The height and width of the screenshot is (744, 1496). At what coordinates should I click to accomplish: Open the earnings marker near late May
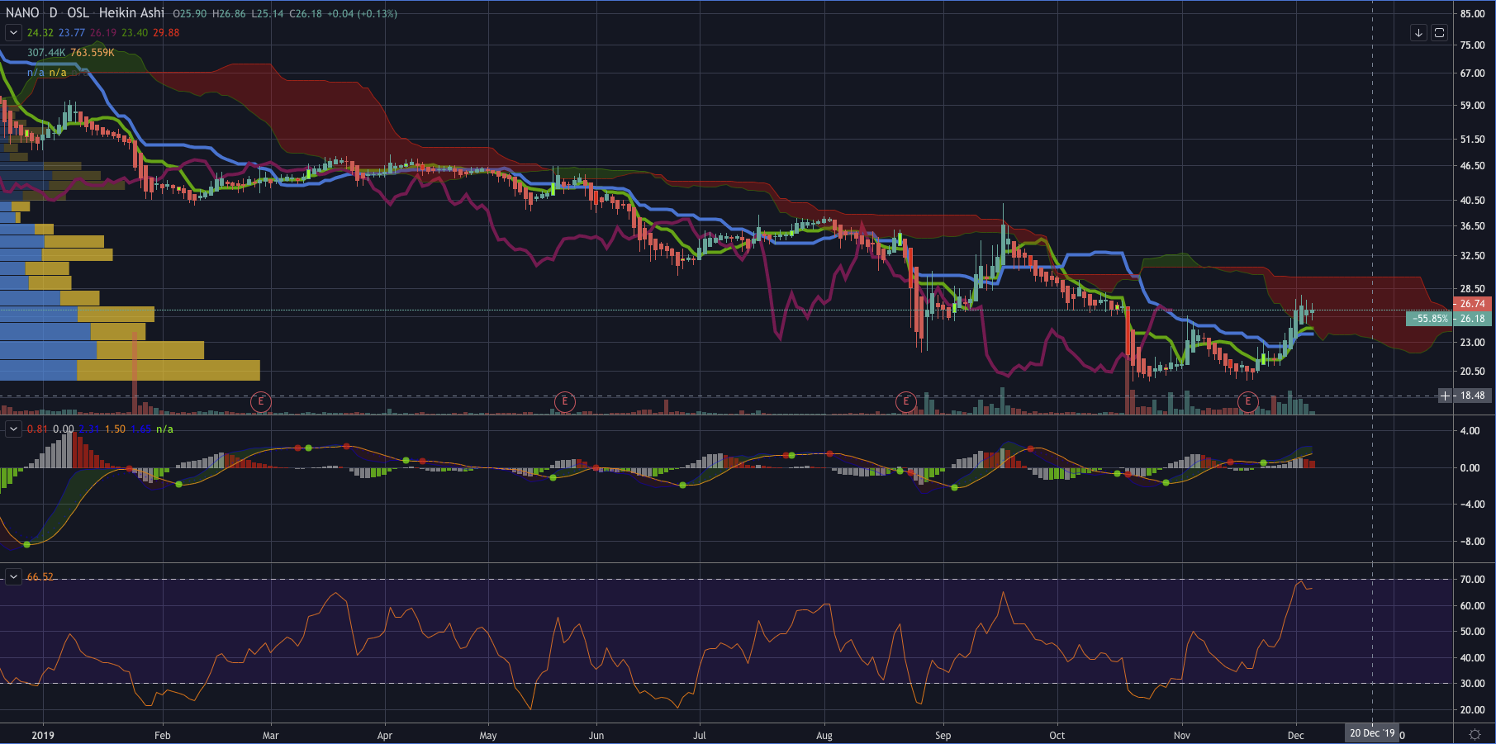click(x=565, y=402)
